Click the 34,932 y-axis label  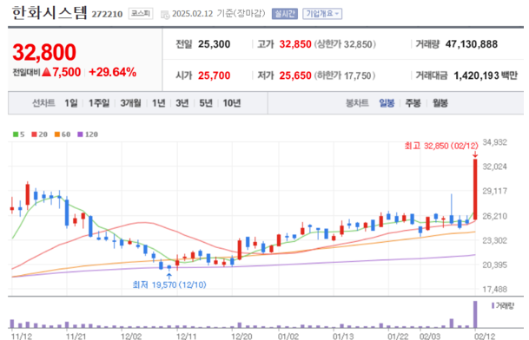[x=494, y=142]
